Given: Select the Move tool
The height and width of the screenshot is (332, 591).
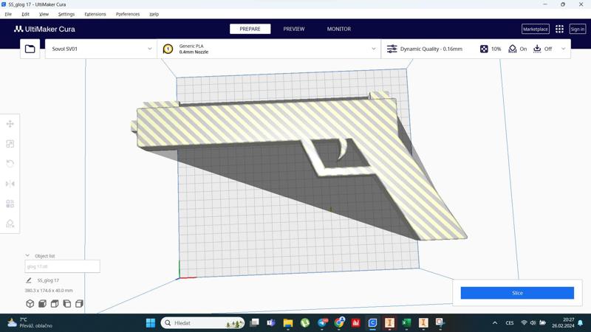Looking at the screenshot, I should point(10,124).
